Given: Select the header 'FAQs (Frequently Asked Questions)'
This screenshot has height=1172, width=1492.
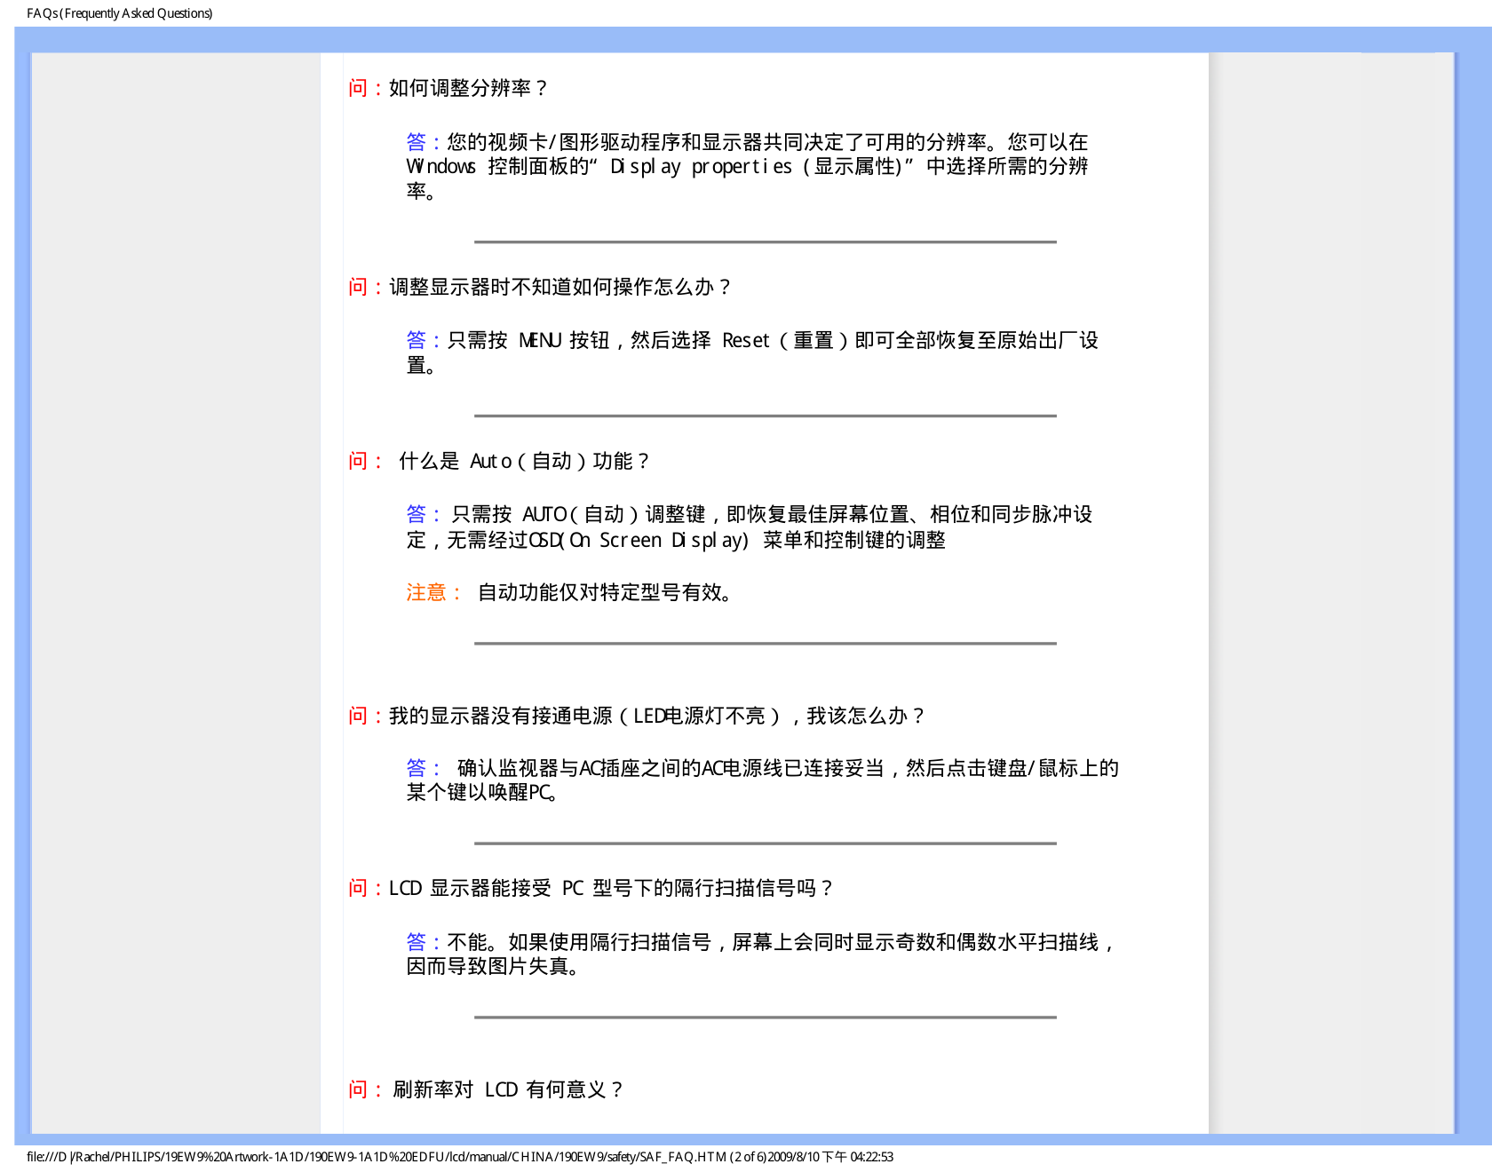Looking at the screenshot, I should tap(120, 13).
